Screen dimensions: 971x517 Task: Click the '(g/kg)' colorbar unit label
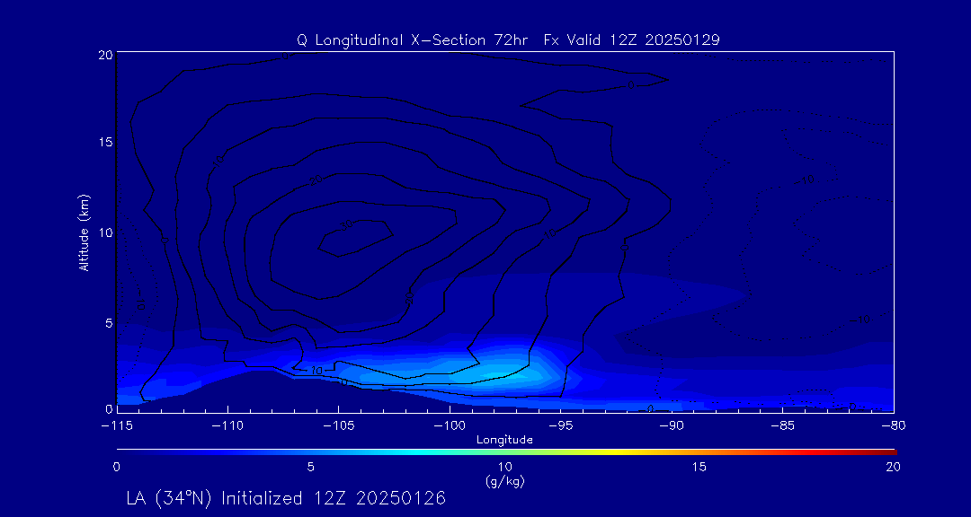[x=505, y=482]
